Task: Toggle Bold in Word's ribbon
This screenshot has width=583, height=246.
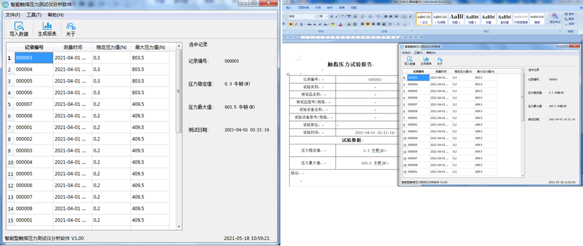Action: (x=291, y=25)
